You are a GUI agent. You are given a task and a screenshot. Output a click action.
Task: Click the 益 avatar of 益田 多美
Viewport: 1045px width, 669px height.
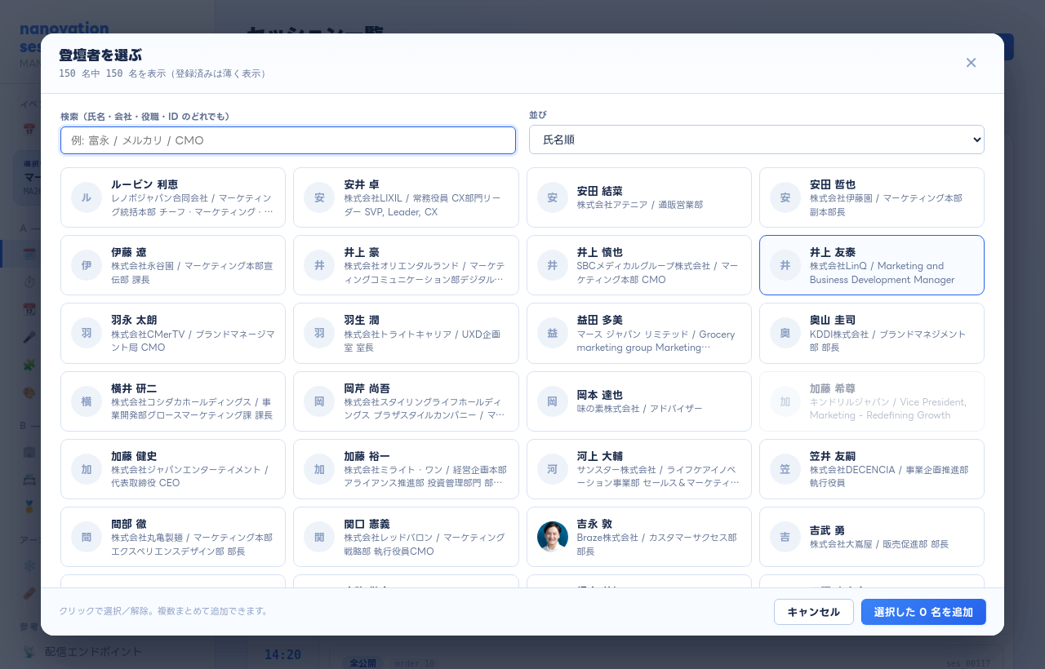(x=553, y=333)
